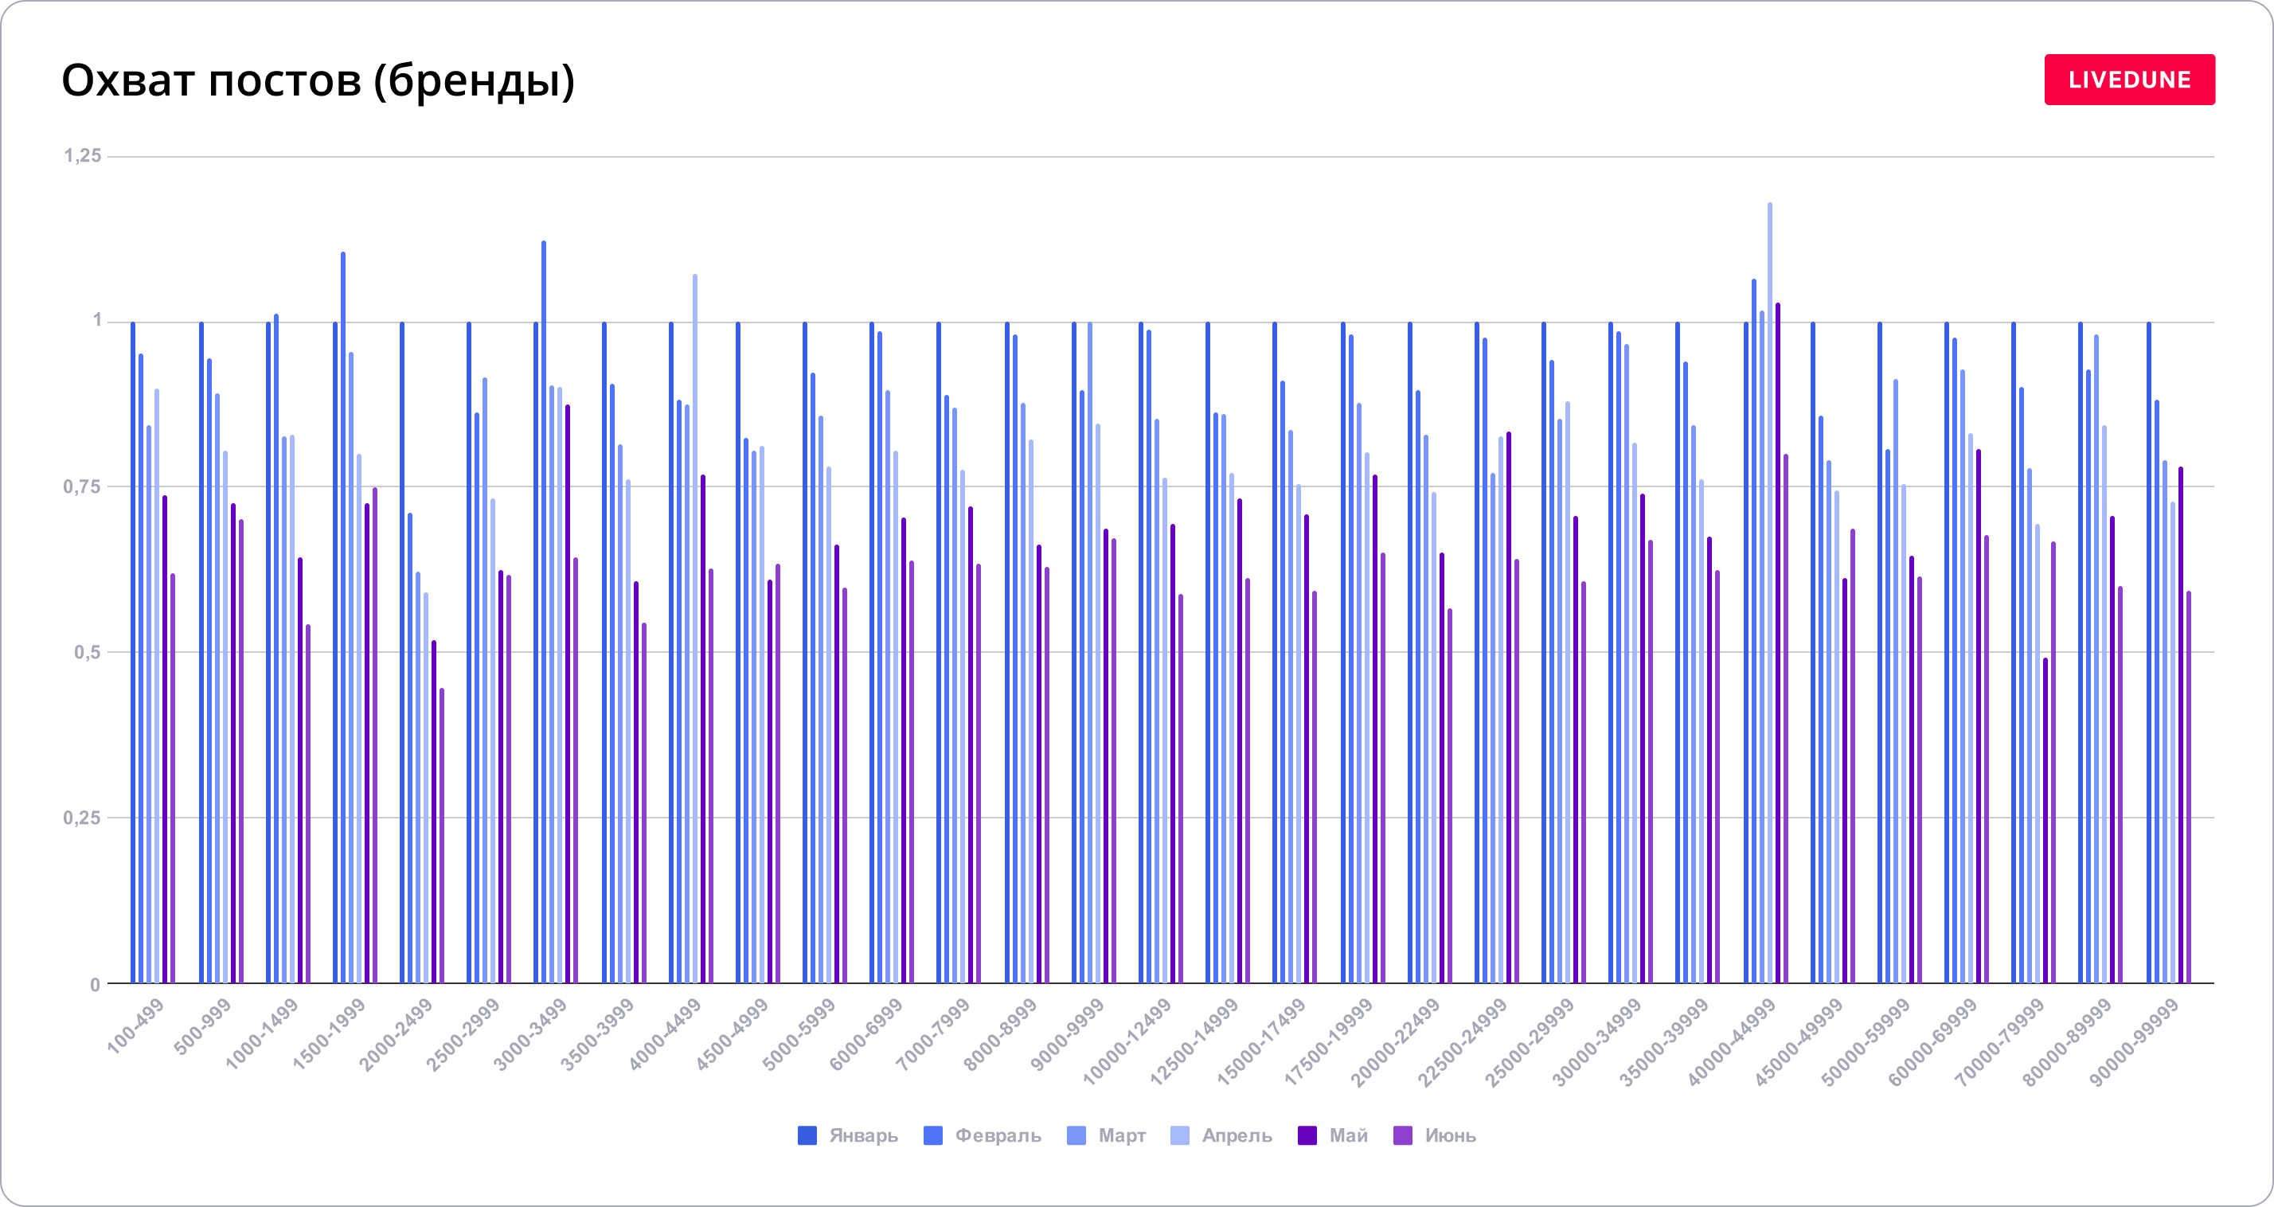Image resolution: width=2274 pixels, height=1207 pixels.
Task: Click the Январь legend color swatch
Action: click(x=807, y=1135)
